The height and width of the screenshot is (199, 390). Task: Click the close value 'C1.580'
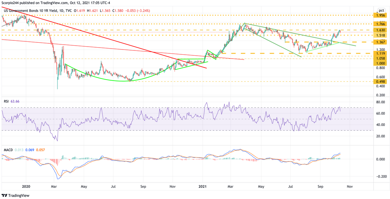tap(118, 11)
